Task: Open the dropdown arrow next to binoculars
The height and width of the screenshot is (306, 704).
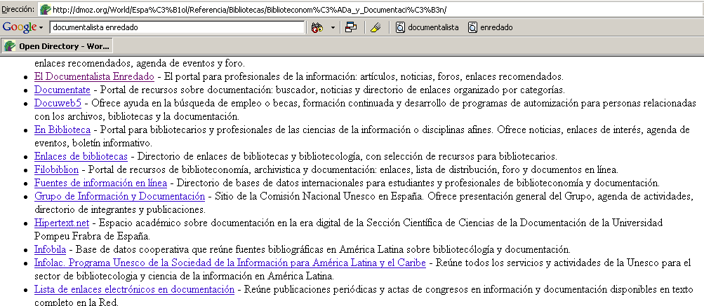Action: coord(333,27)
